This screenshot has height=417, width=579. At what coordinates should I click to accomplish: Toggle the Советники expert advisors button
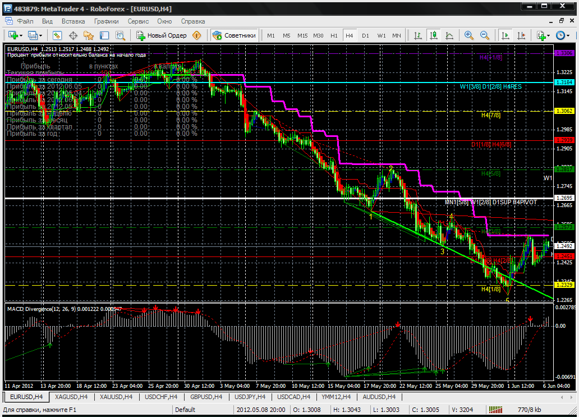235,35
